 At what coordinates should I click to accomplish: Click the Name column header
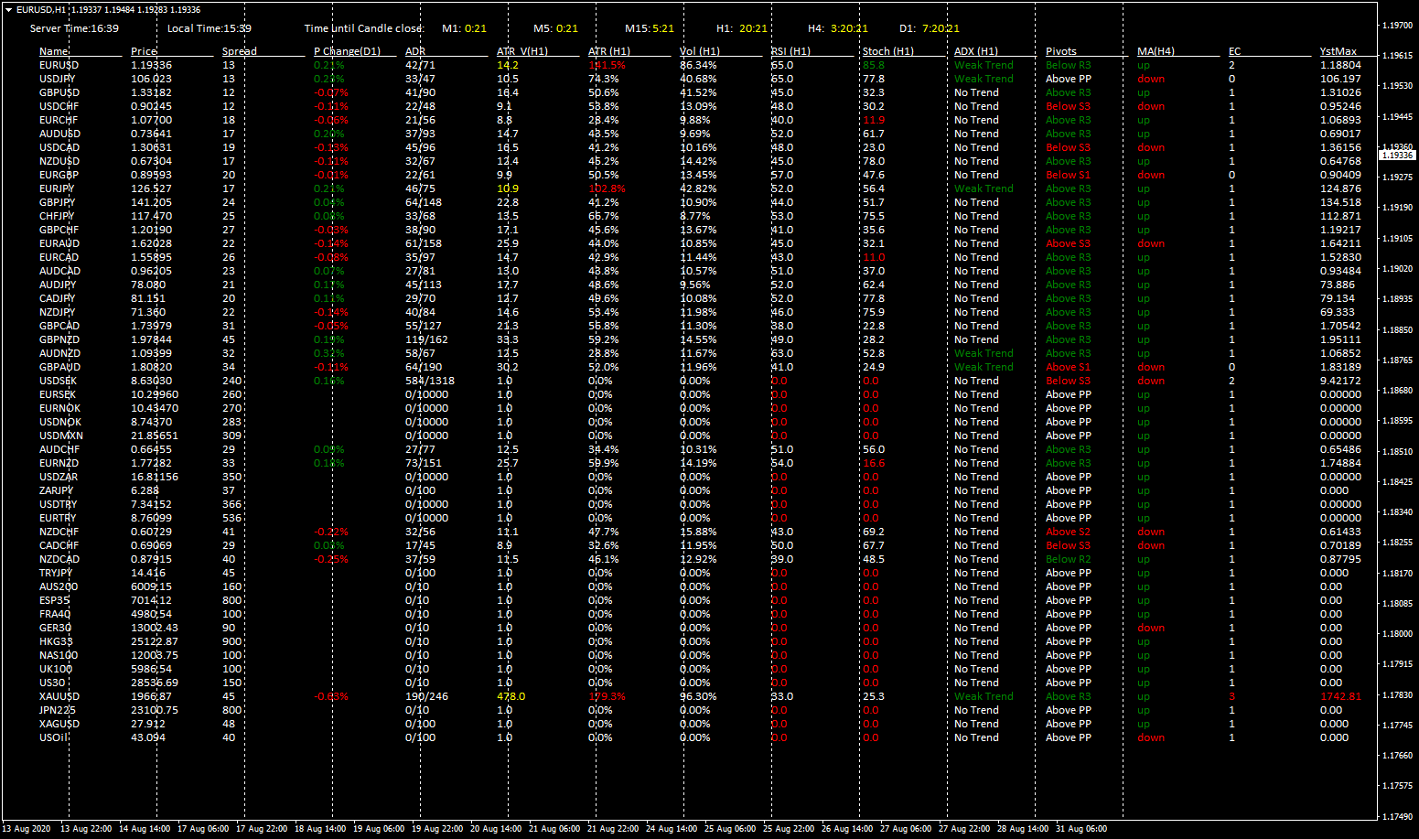coord(54,51)
